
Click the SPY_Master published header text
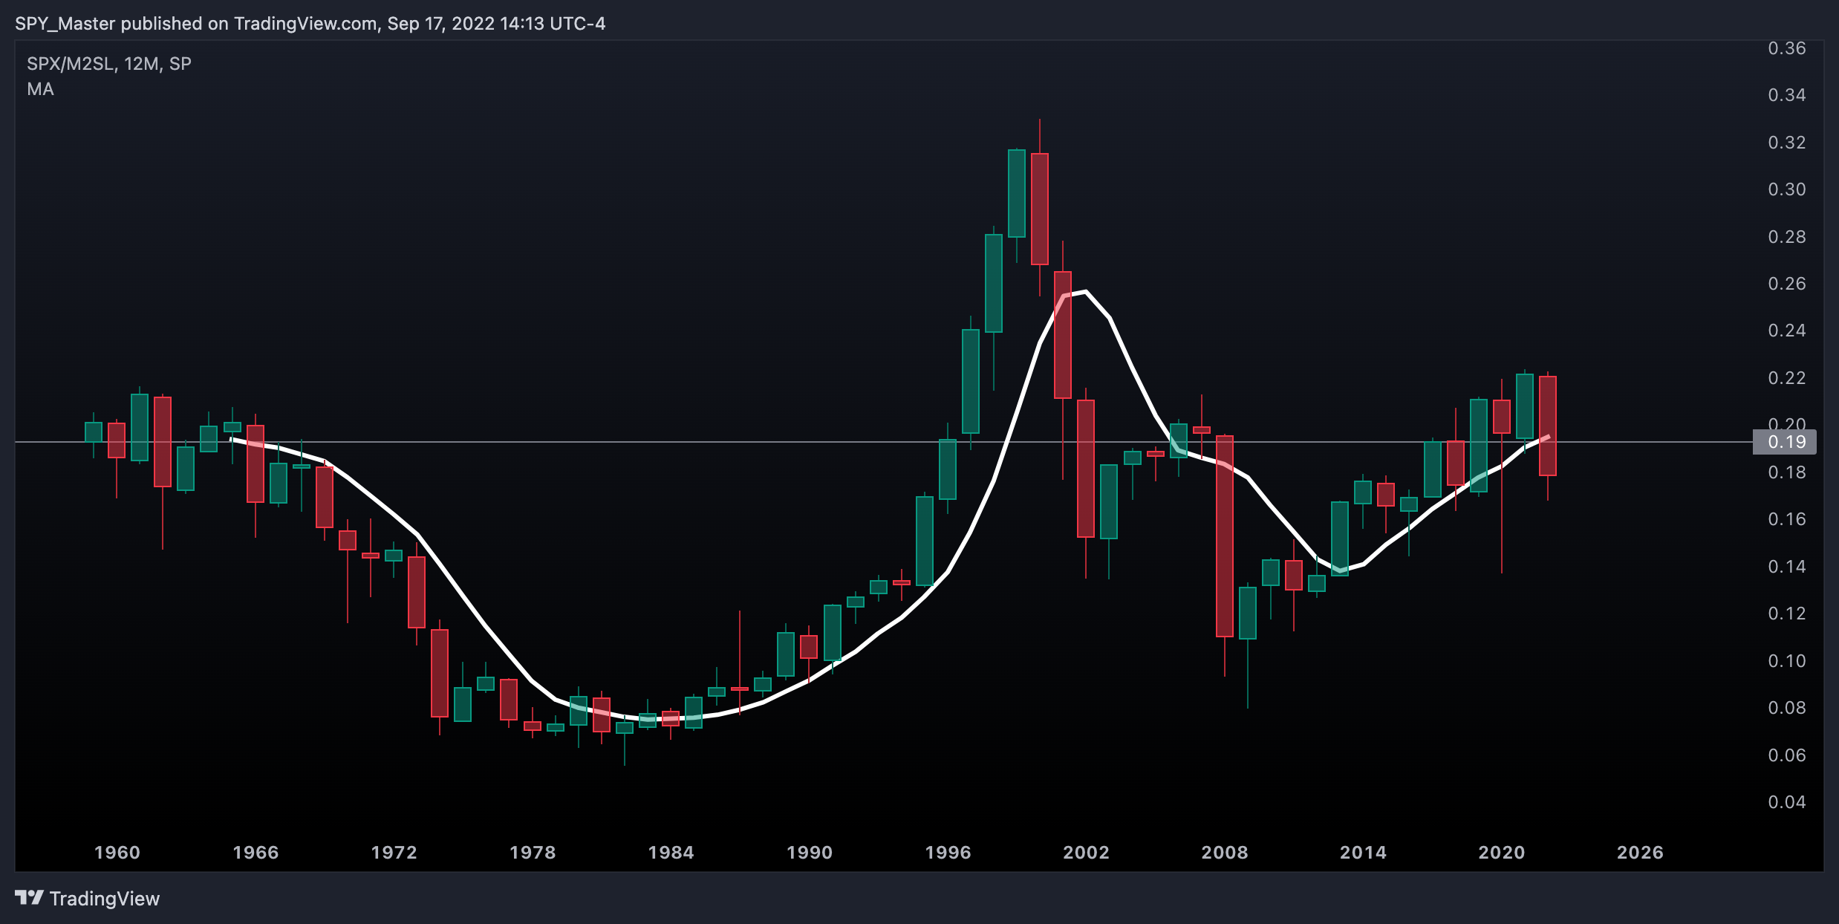310,24
